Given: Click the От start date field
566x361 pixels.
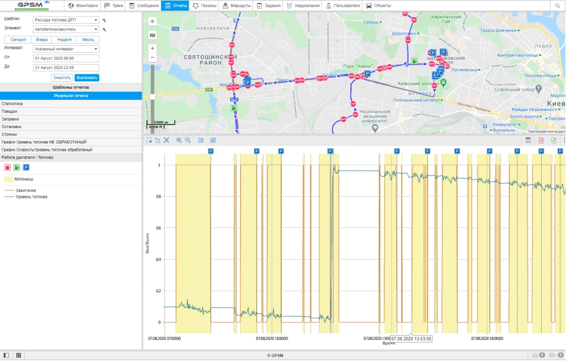Looking at the screenshot, I should pyautogui.click(x=66, y=58).
